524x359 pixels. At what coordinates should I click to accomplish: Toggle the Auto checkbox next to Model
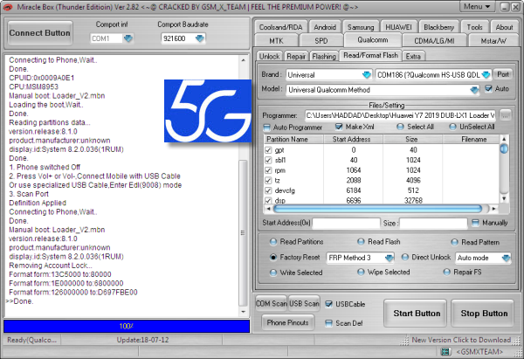(x=488, y=88)
